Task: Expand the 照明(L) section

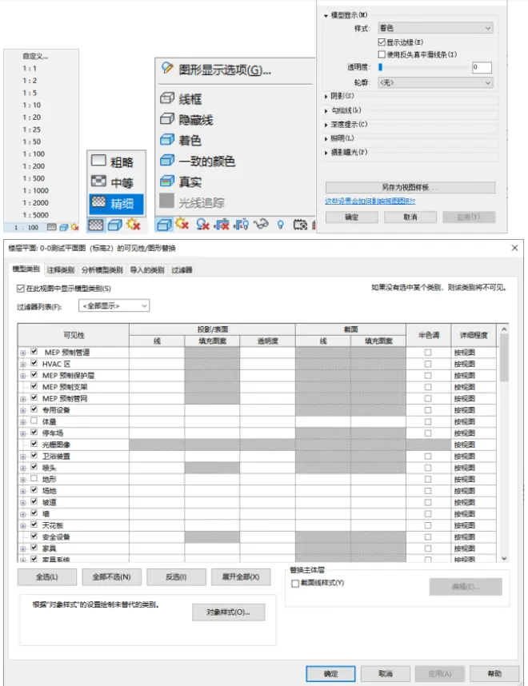Action: tap(326, 138)
